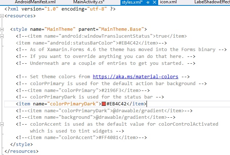This screenshot has width=230, height=155.
Task: Click the "1.0" version value
Action: (x=52, y=9)
